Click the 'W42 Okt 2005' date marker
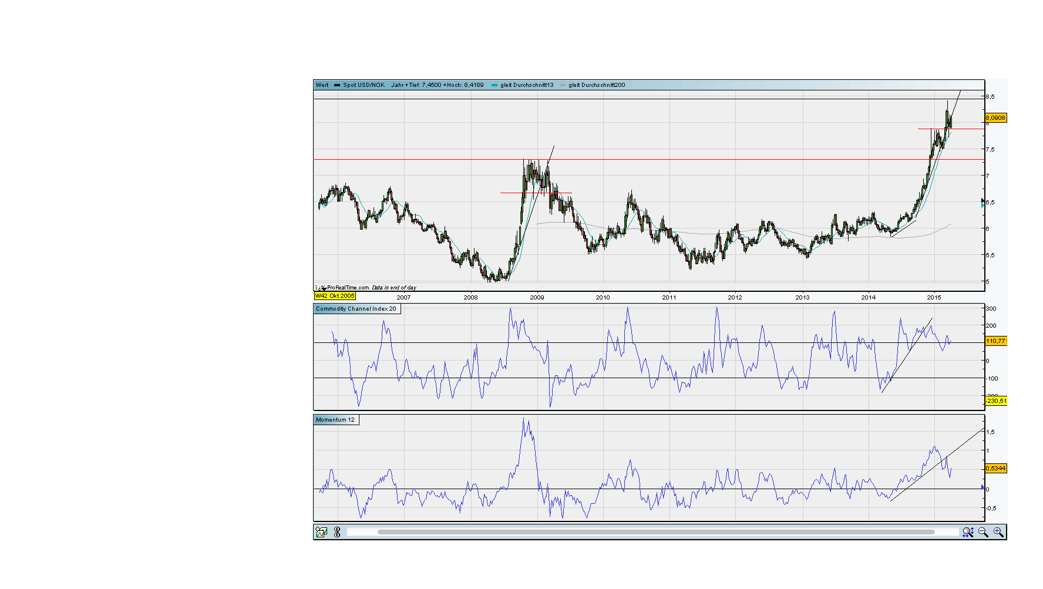 335,296
